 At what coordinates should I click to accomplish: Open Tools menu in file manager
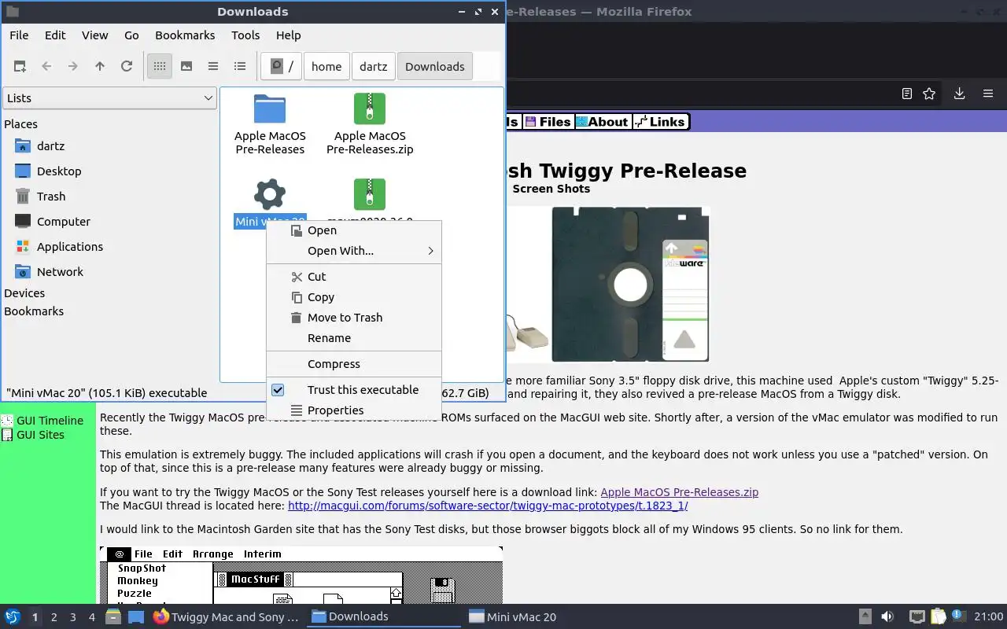coord(245,35)
